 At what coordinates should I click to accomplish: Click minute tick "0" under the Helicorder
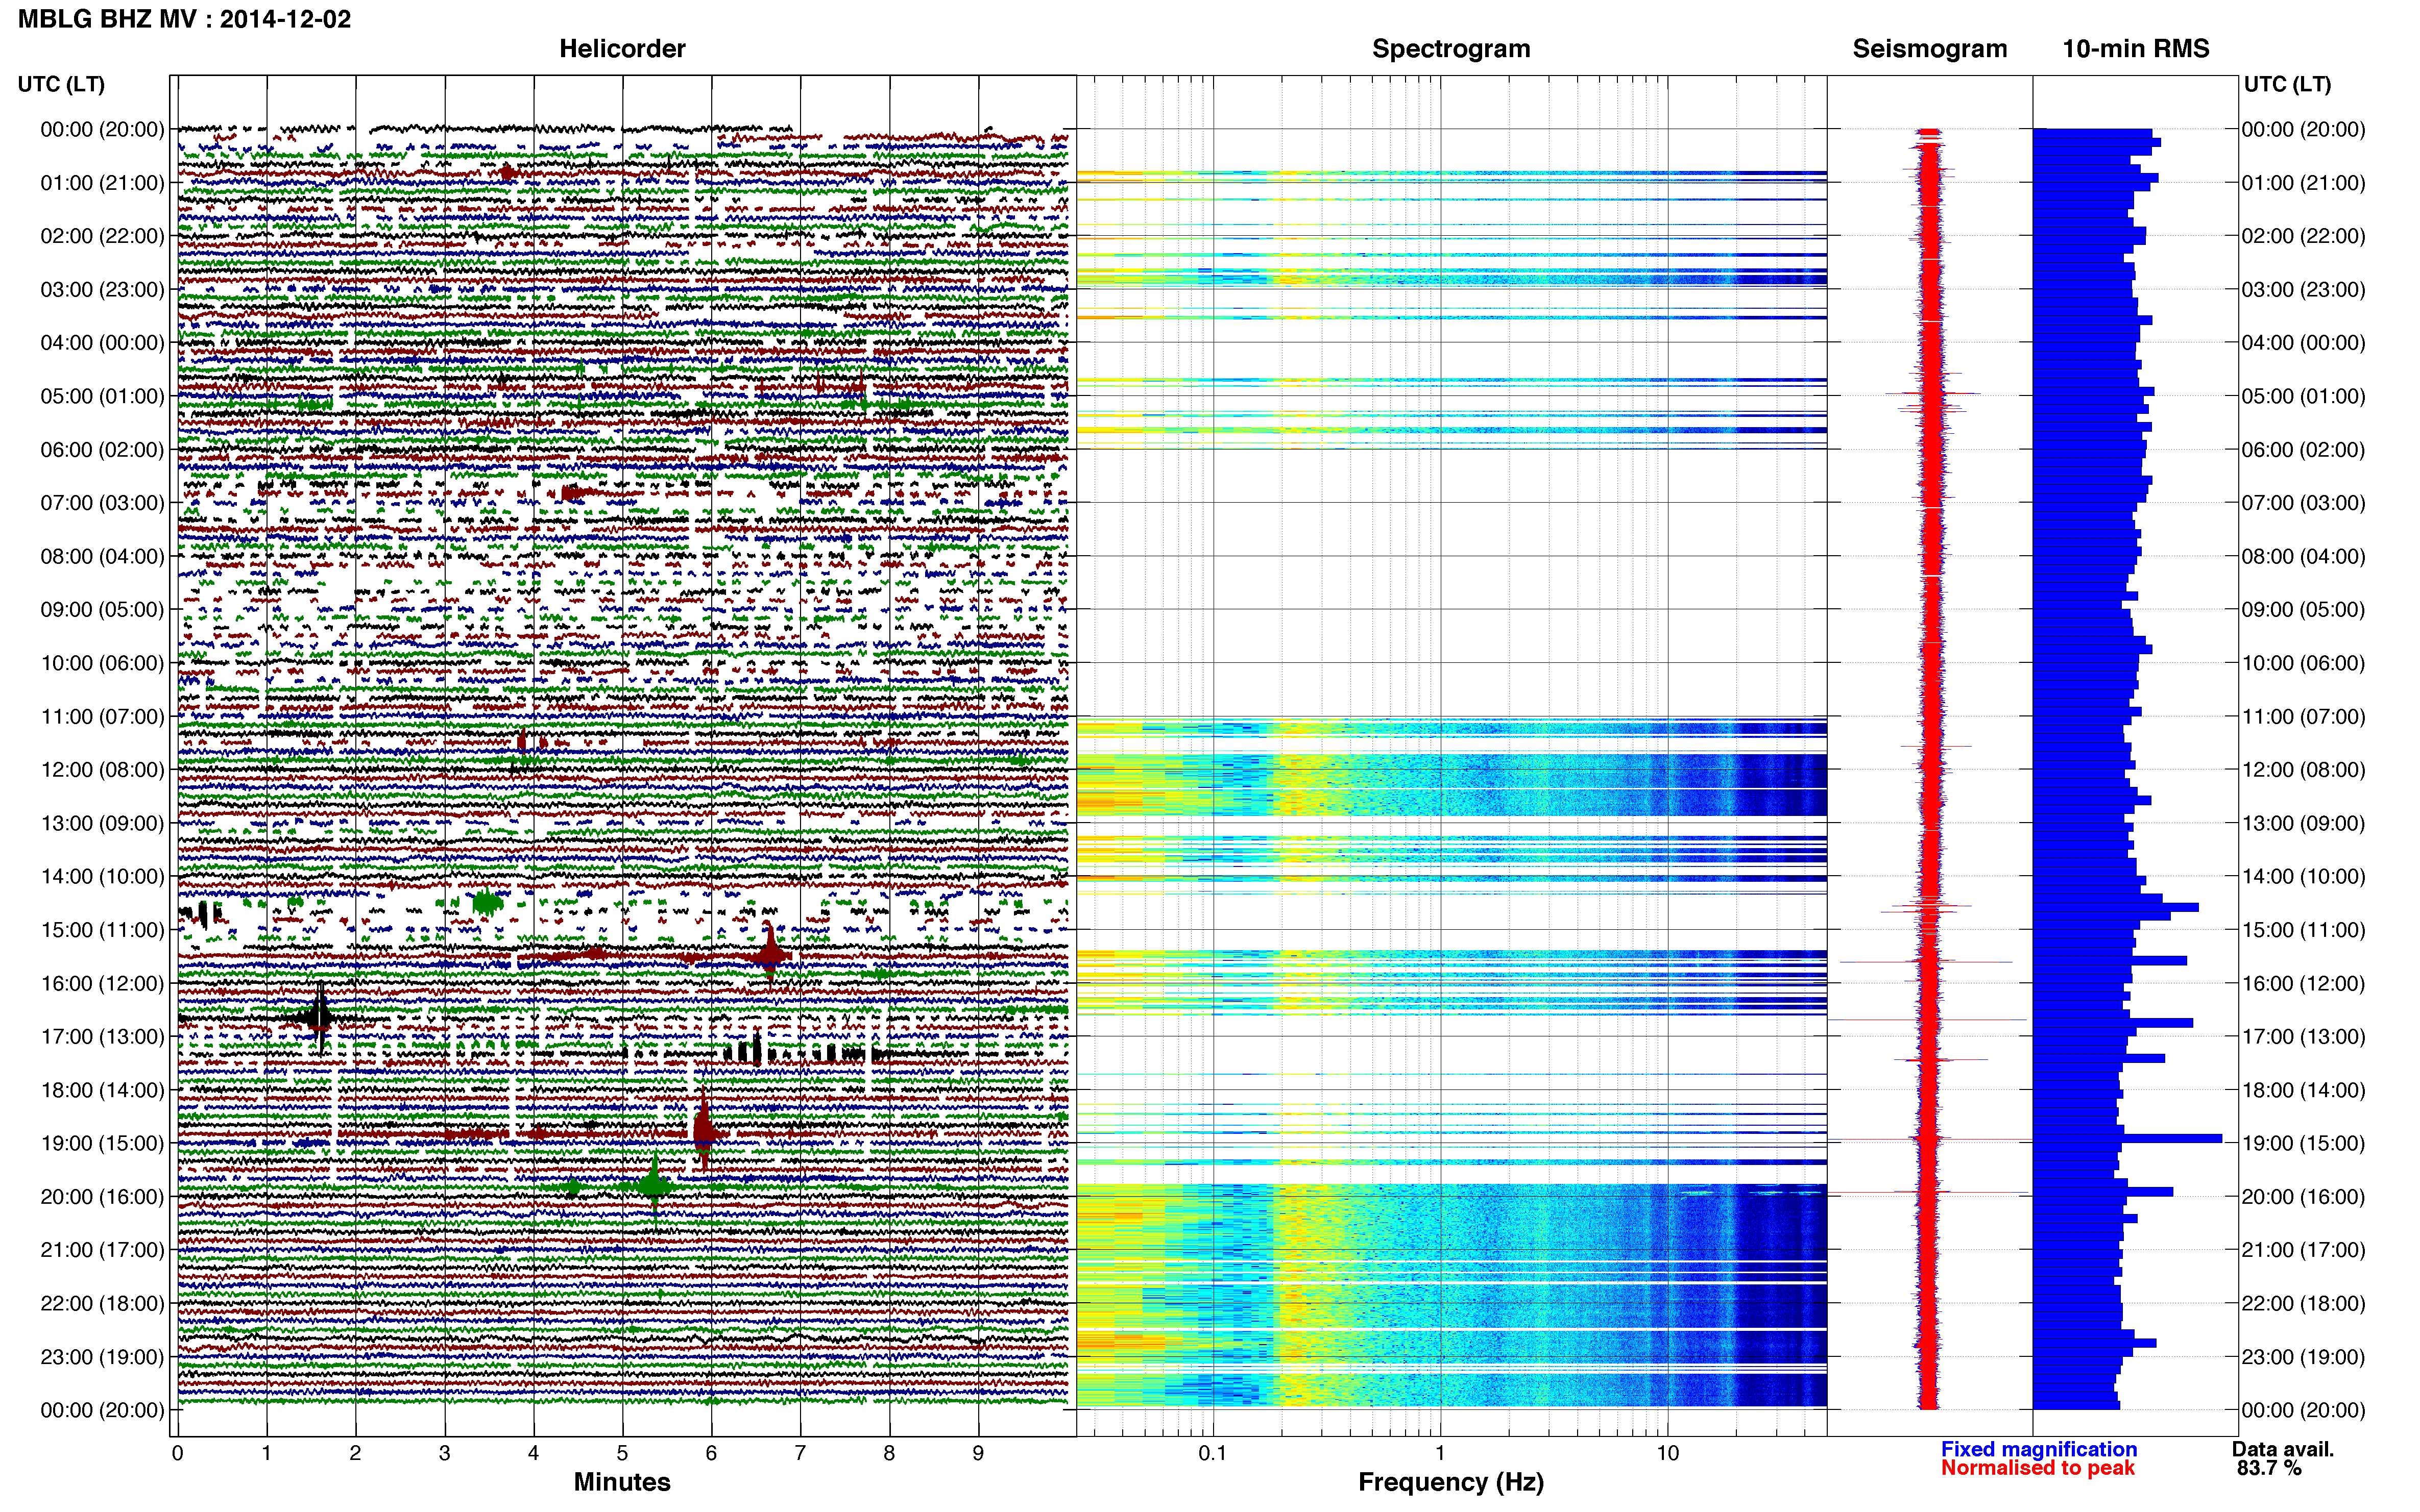(x=177, y=1453)
